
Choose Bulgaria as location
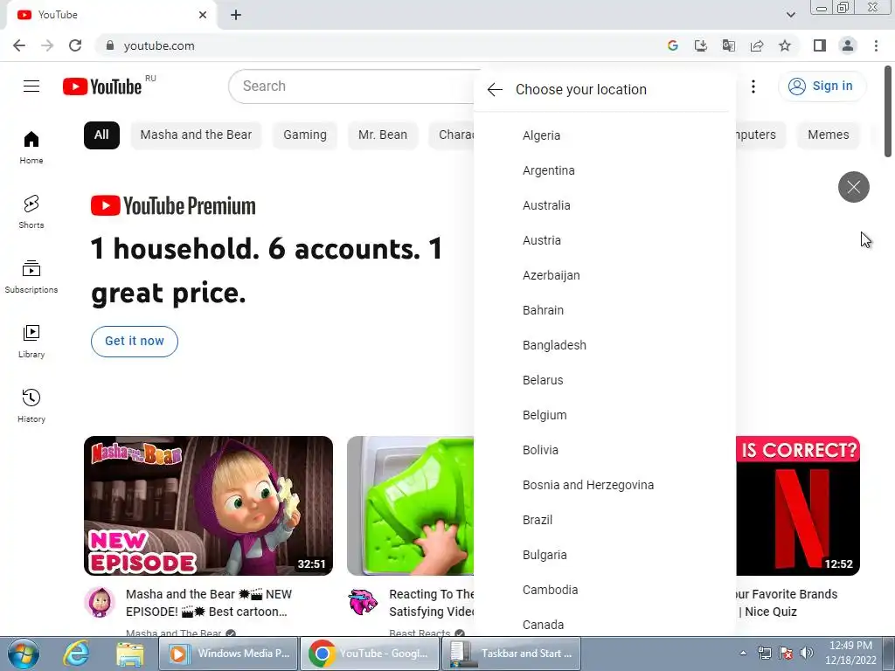coord(605,555)
